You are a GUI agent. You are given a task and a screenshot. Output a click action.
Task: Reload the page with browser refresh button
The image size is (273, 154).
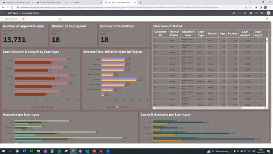point(12,8)
